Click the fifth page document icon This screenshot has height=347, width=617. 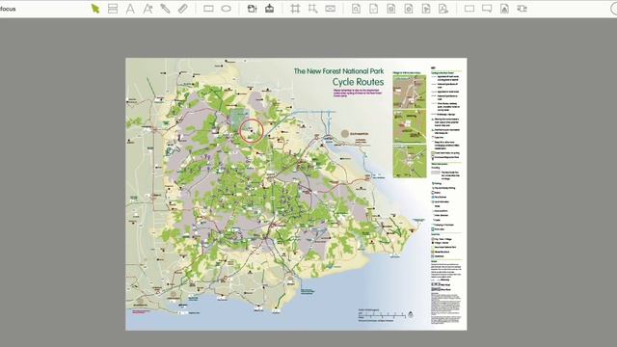426,9
